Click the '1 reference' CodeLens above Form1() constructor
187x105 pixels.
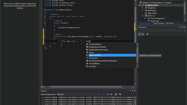(x=58, y=21)
